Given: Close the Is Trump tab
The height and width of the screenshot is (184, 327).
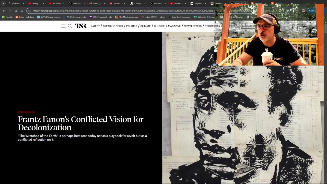Looking at the screenshot, I should coord(145,4).
